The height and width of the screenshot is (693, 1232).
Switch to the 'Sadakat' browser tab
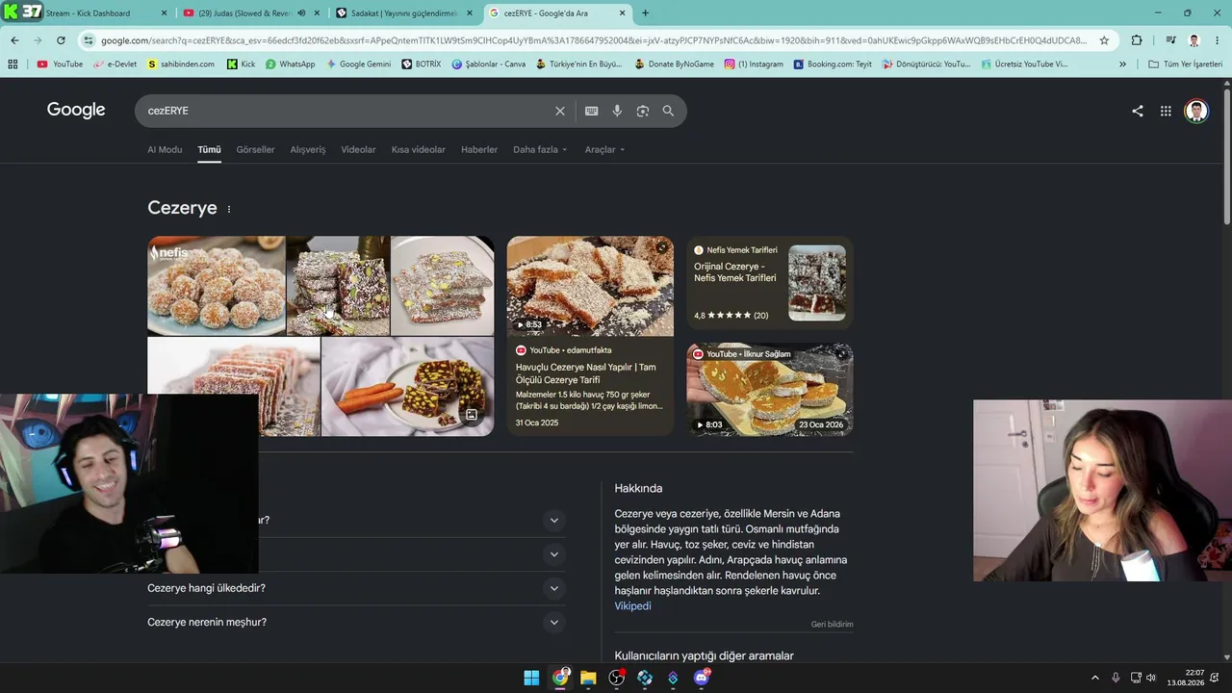(404, 13)
